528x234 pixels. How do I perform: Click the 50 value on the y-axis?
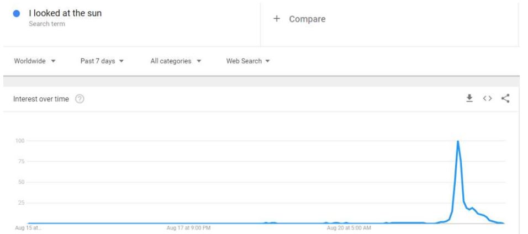23,182
